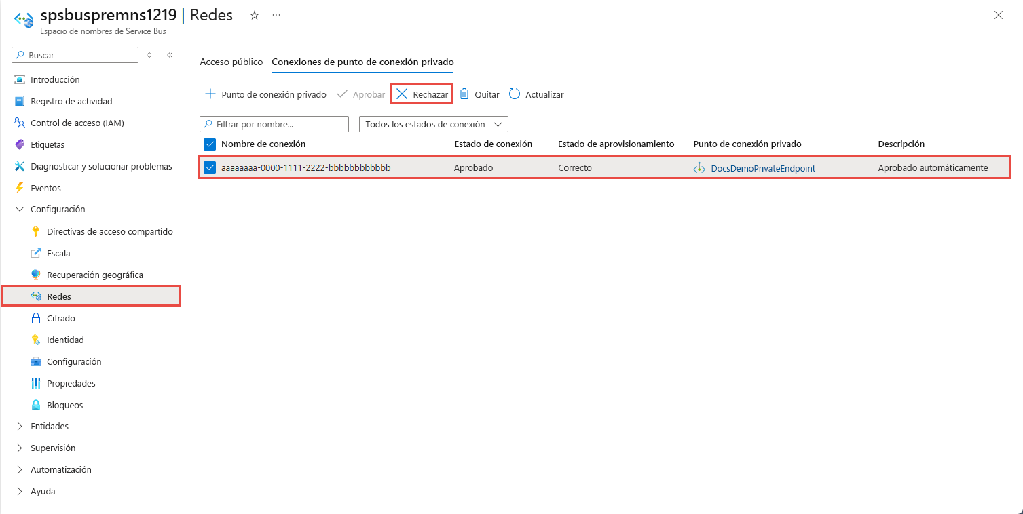
Task: Click the Filtrar por nombre field
Action: [x=274, y=124]
